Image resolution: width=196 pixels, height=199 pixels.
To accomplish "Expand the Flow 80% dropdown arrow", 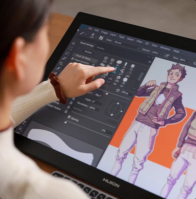I will pos(190,62).
